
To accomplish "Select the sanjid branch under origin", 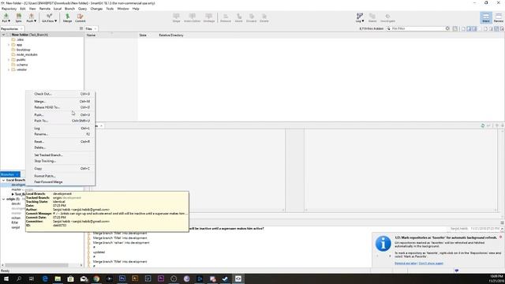I will pos(16,227).
